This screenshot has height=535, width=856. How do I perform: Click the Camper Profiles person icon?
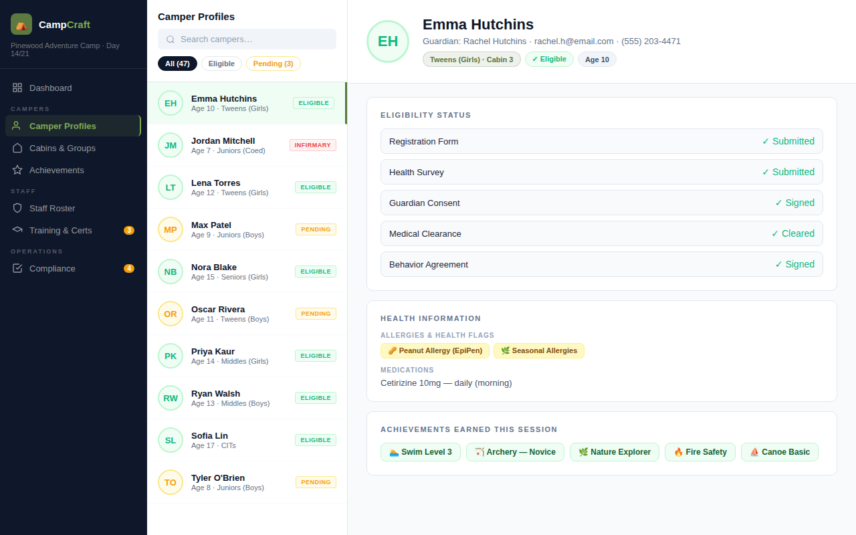pos(17,126)
